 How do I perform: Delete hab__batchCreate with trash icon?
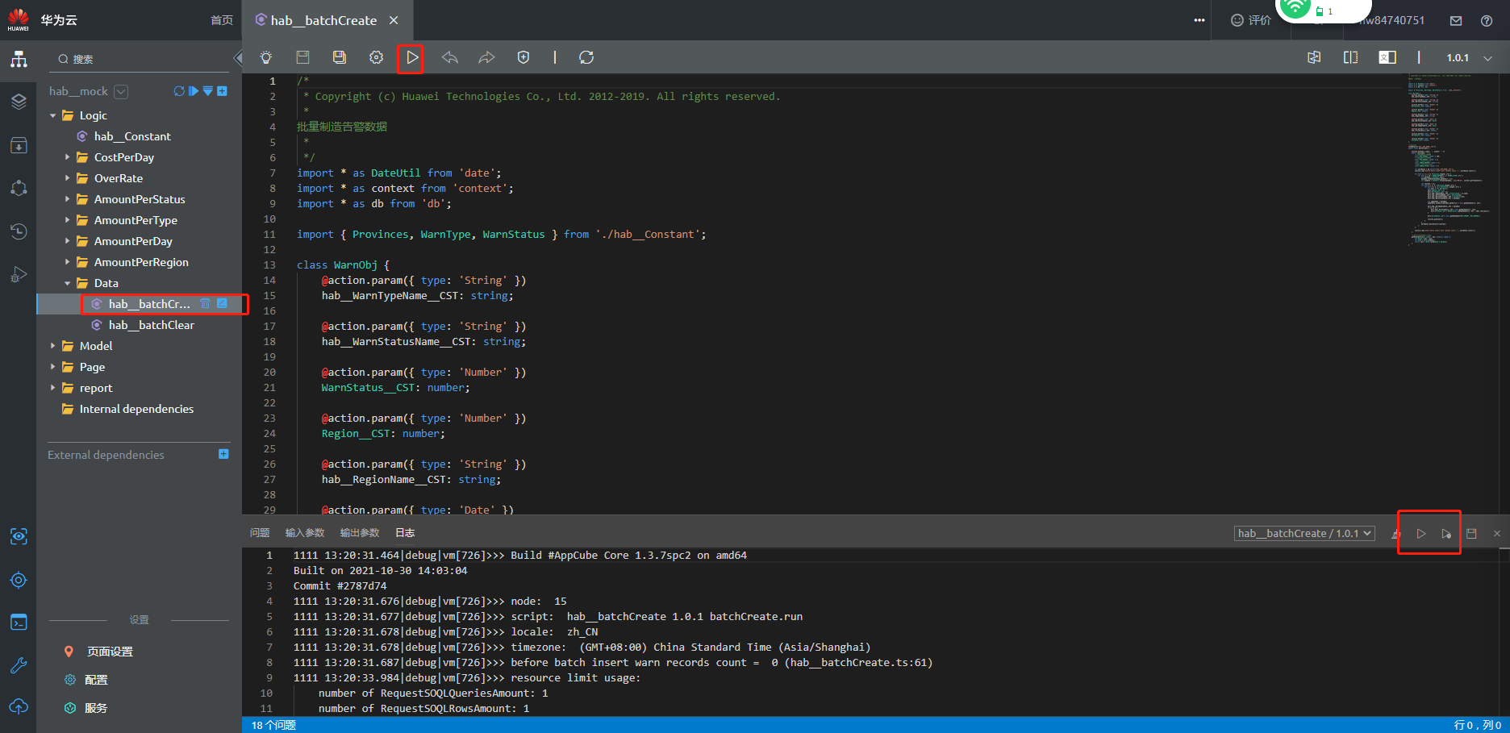pyautogui.click(x=205, y=303)
